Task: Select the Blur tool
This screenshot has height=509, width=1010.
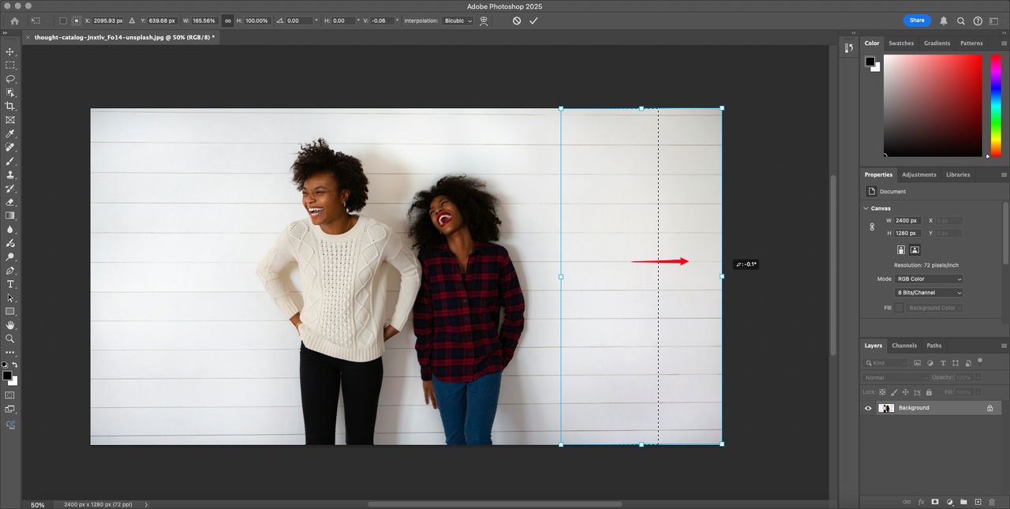Action: [x=10, y=230]
